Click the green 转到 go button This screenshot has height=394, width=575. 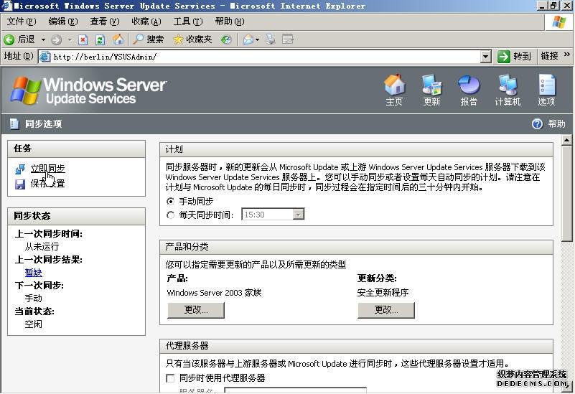[514, 57]
